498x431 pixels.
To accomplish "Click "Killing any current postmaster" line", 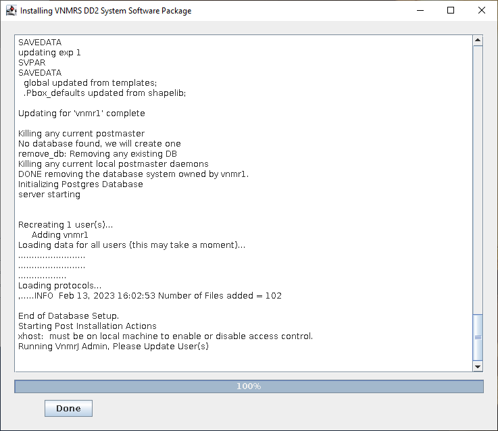I will tap(81, 134).
